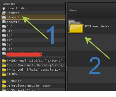This screenshot has width=116, height=97.
Task: Click the C:/ drive icon
Action: point(4,26)
